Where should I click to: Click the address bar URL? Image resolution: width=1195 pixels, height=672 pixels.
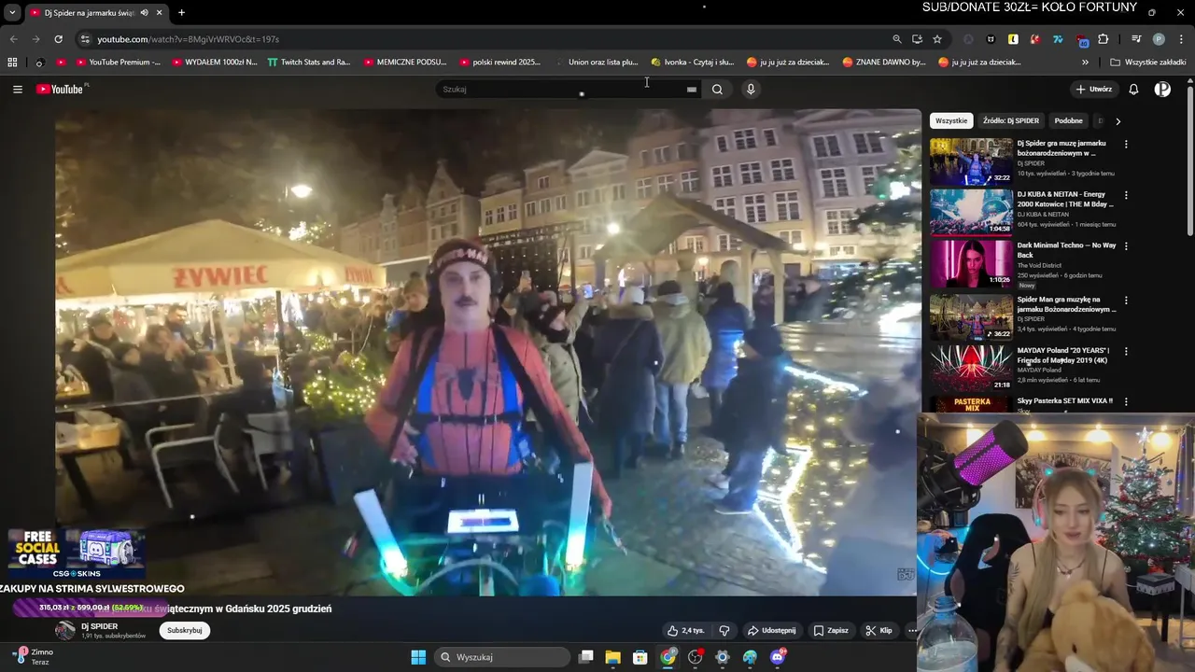coord(188,39)
